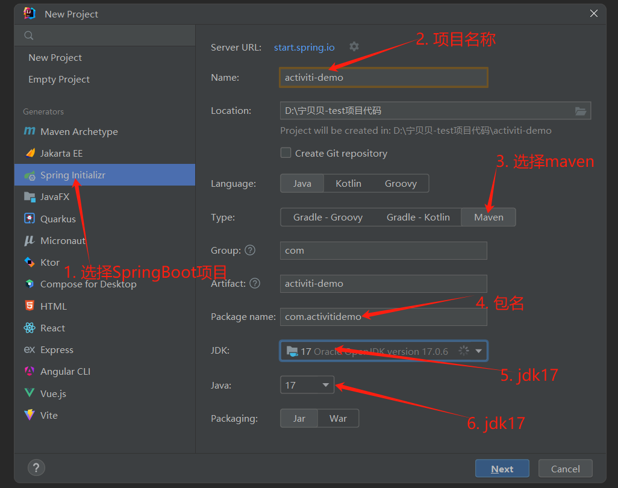The width and height of the screenshot is (618, 488).
Task: Choose JavaFX generator label
Action: 55,196
